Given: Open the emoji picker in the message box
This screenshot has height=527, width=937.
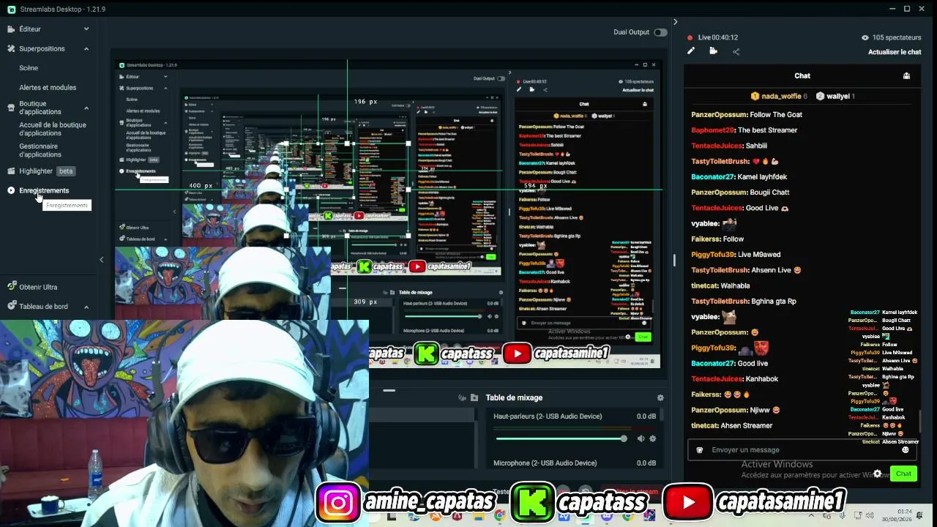Looking at the screenshot, I should point(905,449).
